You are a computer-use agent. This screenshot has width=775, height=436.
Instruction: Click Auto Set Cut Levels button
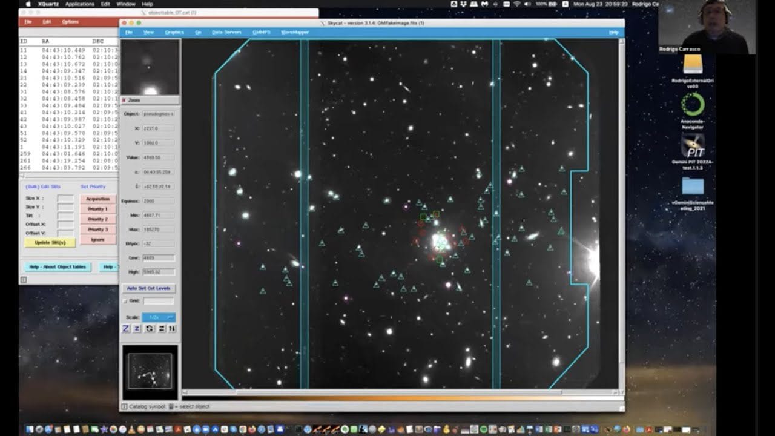click(x=150, y=288)
